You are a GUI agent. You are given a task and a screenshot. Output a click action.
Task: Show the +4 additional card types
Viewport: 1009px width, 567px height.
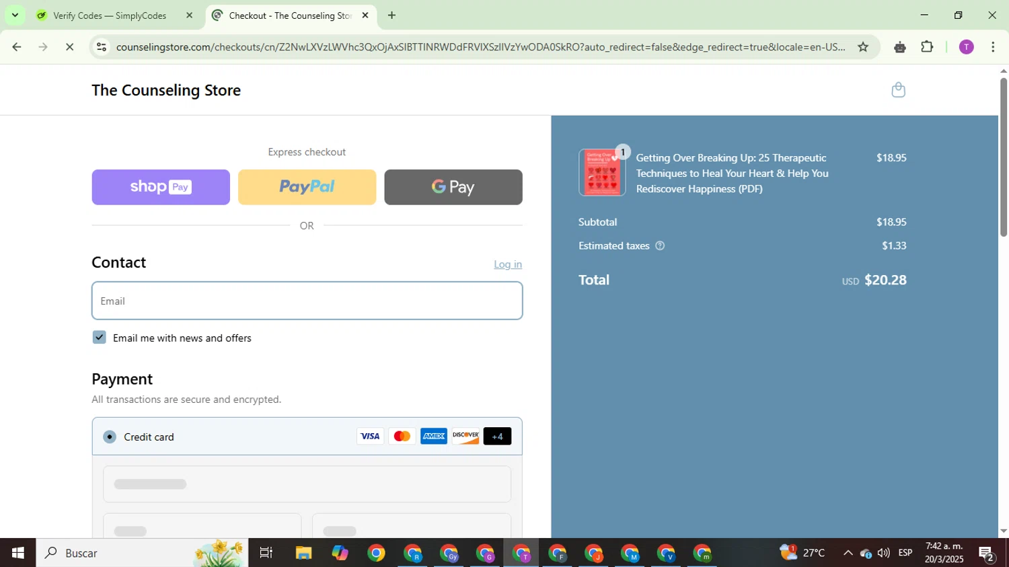pos(497,437)
